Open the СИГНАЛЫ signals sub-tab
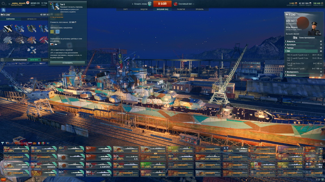The image size is (325, 182). pyautogui.click(x=32, y=19)
